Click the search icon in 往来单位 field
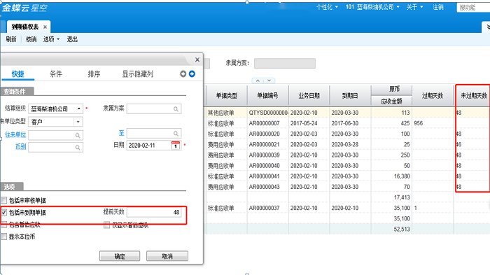Screen dimensions: 490x275 coord(78,135)
